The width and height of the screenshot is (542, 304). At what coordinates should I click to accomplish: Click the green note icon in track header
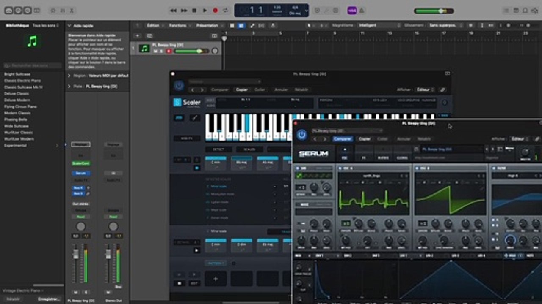[x=145, y=49]
